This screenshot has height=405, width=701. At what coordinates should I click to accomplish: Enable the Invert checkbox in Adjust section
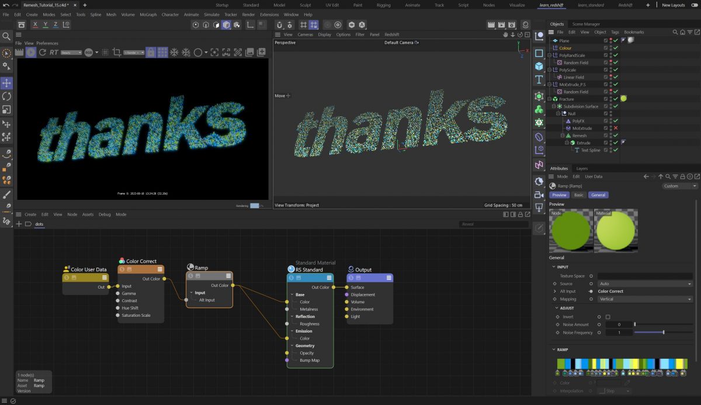tap(608, 317)
